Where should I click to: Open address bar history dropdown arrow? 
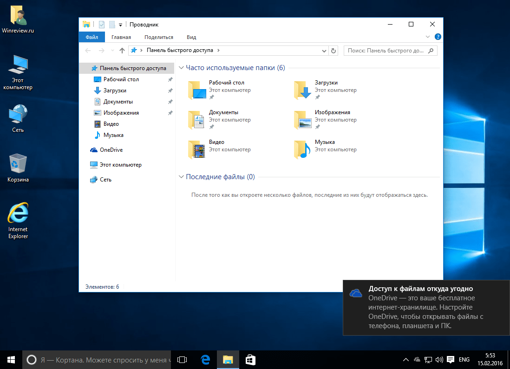coord(324,50)
